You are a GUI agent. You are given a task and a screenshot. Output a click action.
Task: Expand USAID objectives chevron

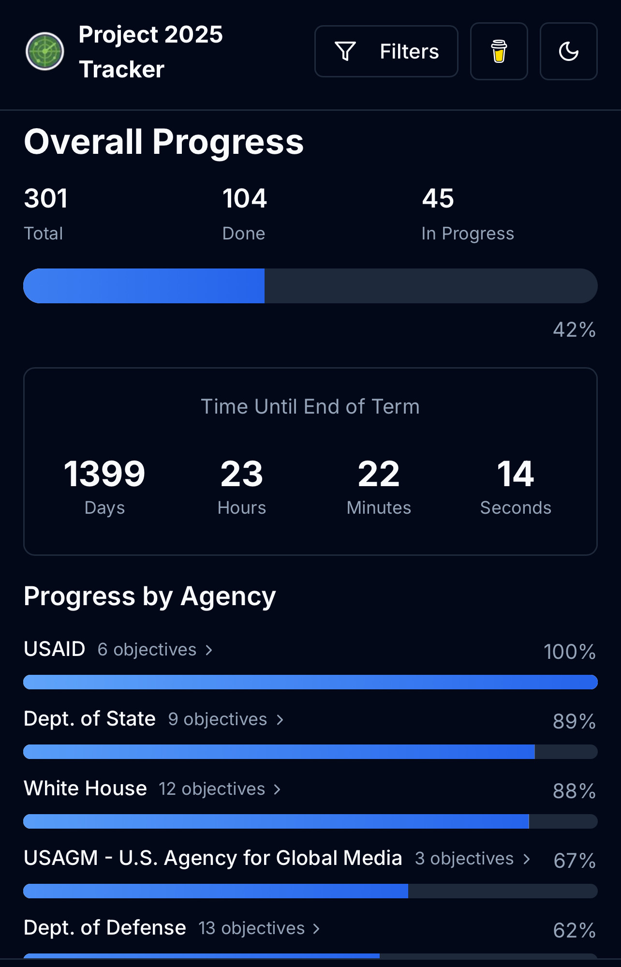click(209, 650)
